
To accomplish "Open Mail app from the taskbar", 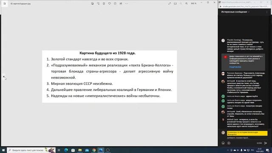I will (x=87, y=150).
